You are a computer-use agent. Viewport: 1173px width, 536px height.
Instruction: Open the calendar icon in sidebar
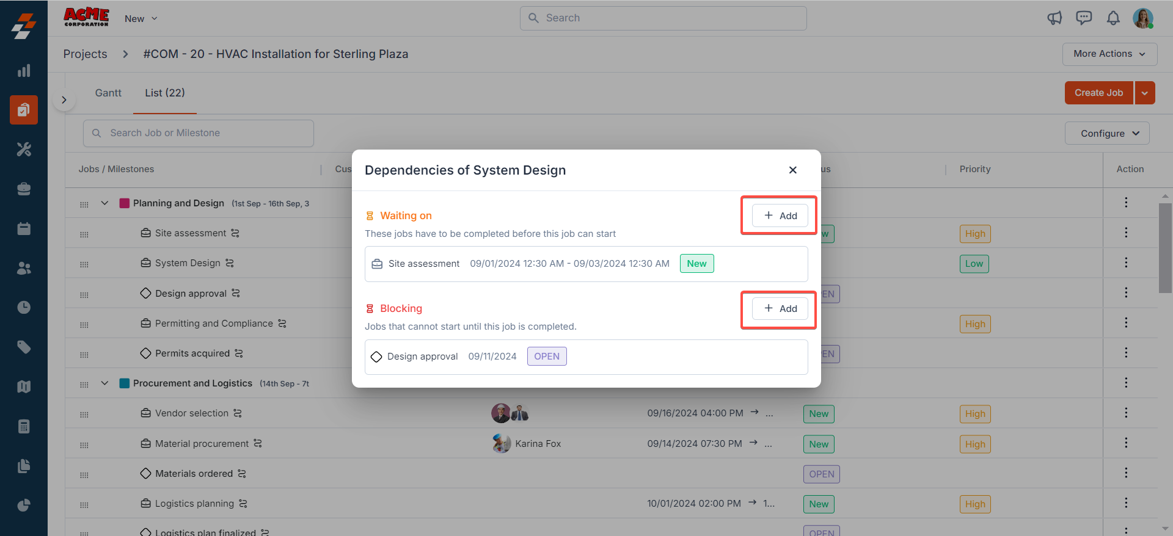coord(24,228)
